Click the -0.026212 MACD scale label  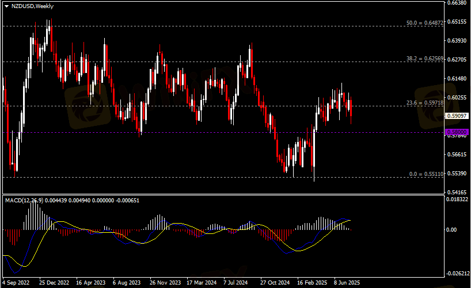pos(458,274)
